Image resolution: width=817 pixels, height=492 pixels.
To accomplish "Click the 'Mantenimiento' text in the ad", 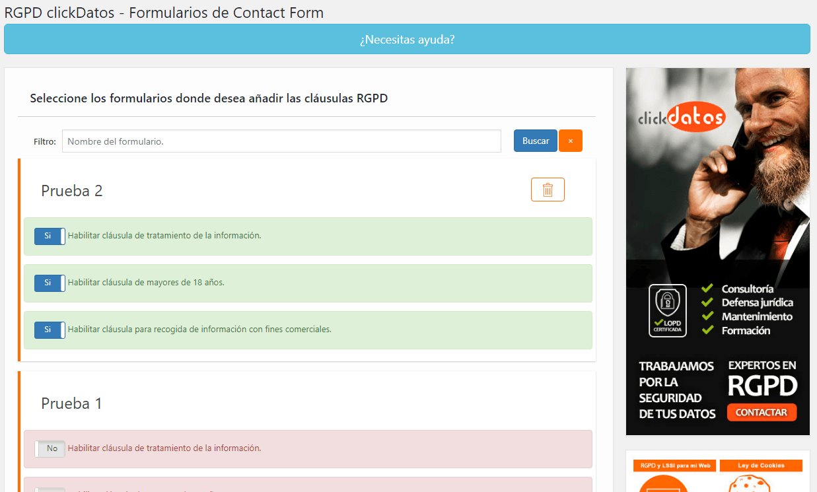I will [757, 316].
